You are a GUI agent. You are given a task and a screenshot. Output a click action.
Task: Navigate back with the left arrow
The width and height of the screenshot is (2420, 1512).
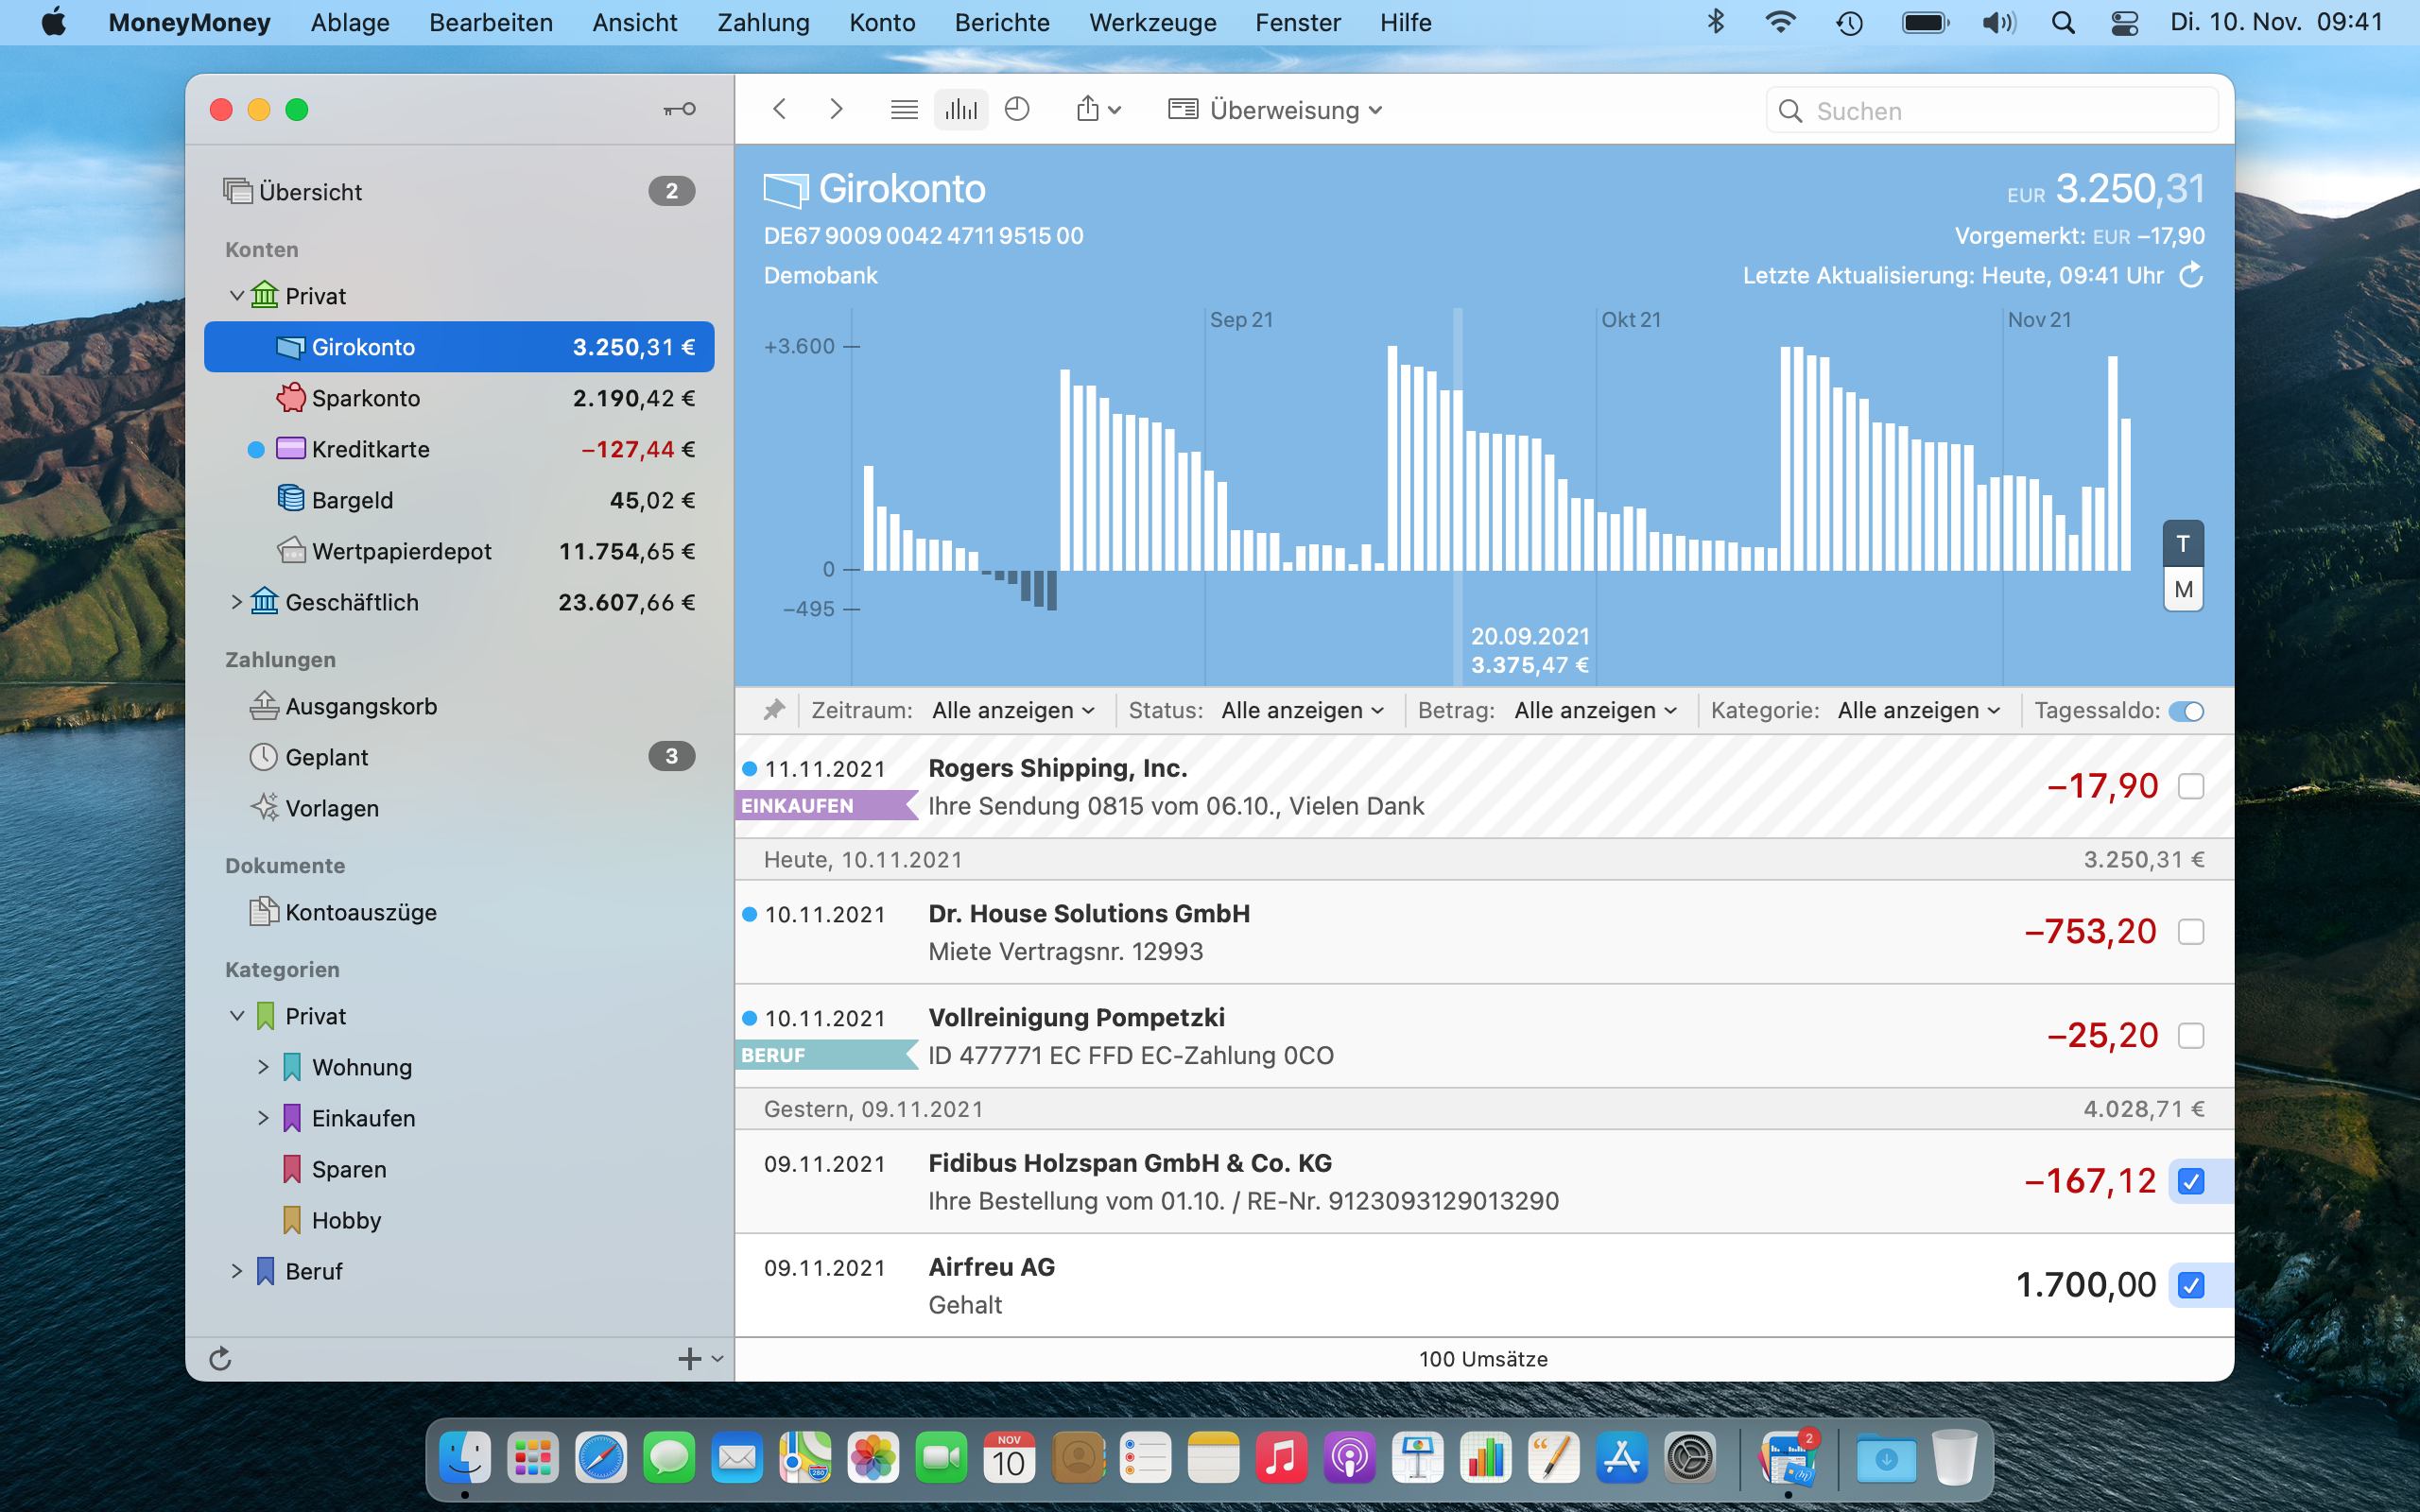click(780, 110)
